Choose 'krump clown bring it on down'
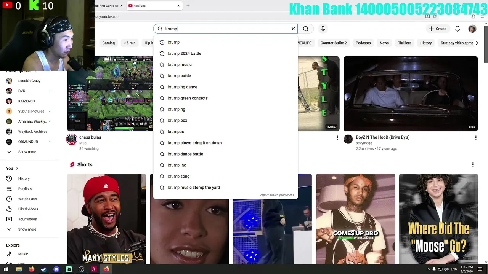The image size is (488, 274). click(x=225, y=143)
